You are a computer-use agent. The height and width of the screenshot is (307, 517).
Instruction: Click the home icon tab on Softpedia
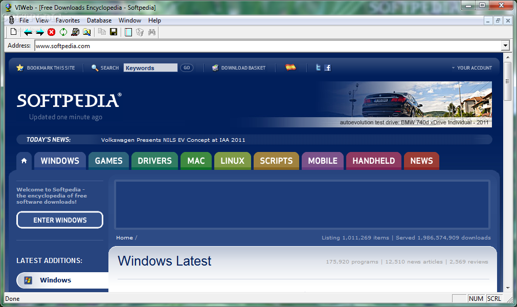coord(24,161)
